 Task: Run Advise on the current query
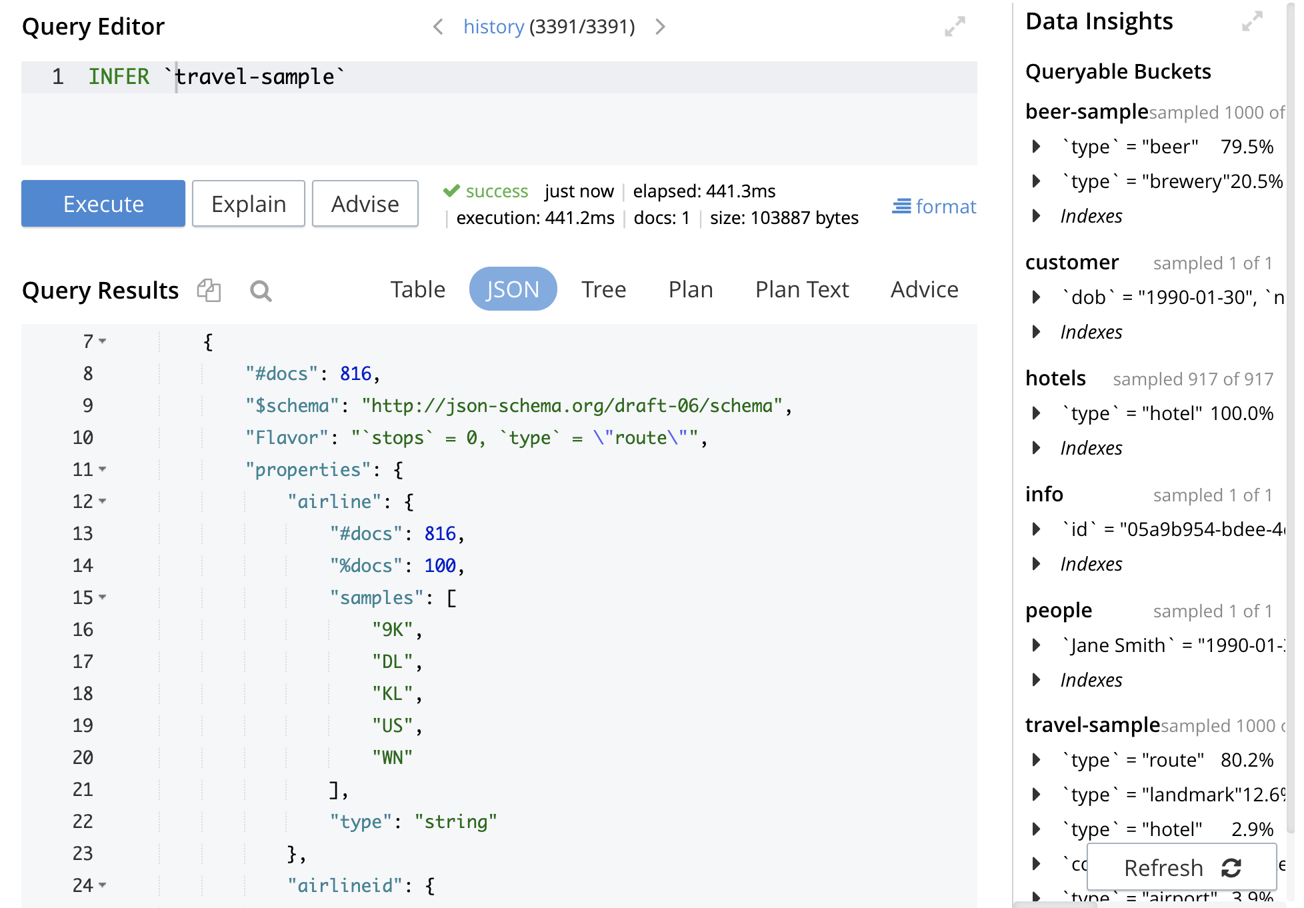click(x=365, y=203)
